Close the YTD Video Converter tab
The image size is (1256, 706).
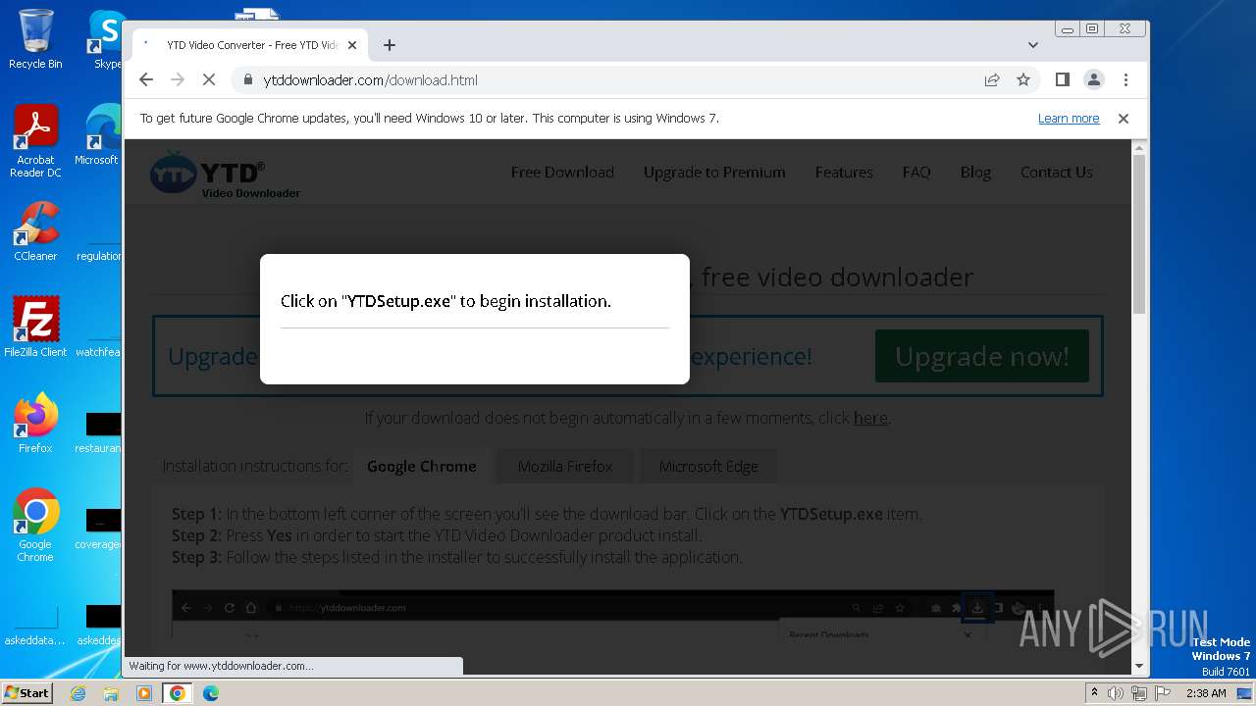pos(352,45)
